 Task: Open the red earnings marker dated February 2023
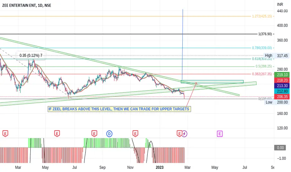[x=179, y=134]
